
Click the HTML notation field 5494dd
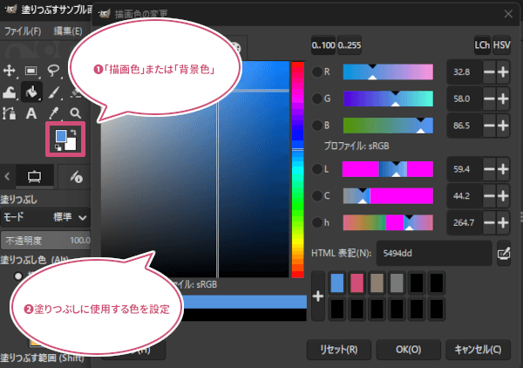[x=434, y=253]
